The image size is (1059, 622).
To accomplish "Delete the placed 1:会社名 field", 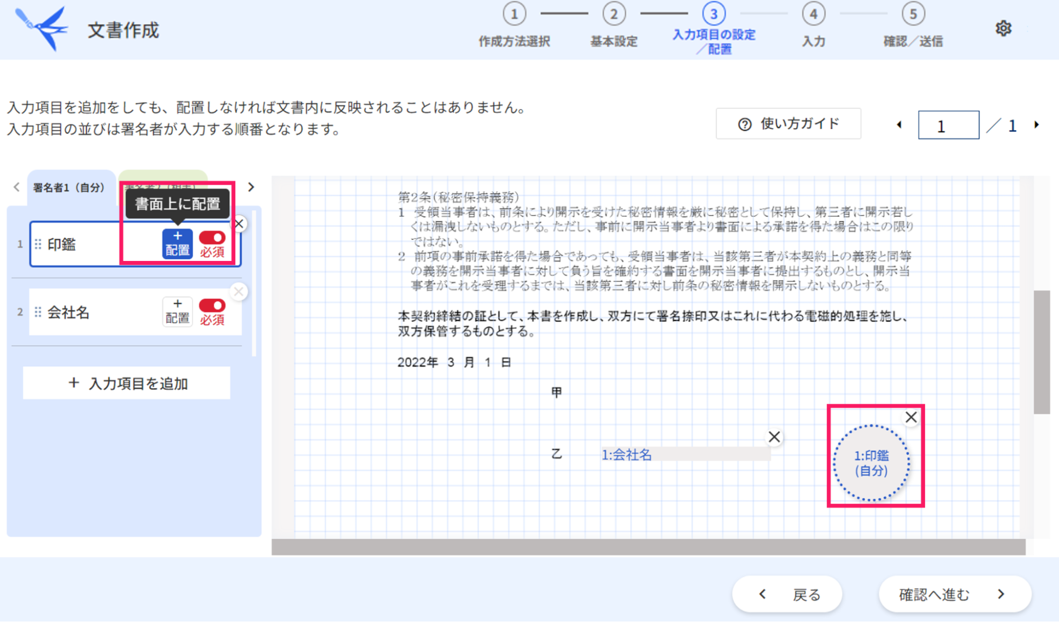I will [774, 437].
